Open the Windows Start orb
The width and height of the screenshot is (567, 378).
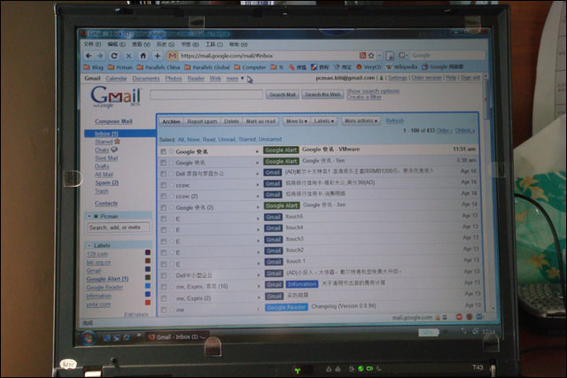point(88,338)
